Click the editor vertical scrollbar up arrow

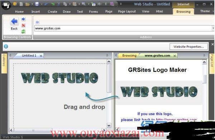[109, 62]
